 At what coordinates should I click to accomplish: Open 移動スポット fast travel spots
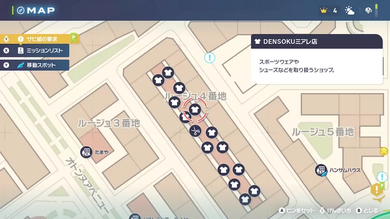tap(35, 65)
